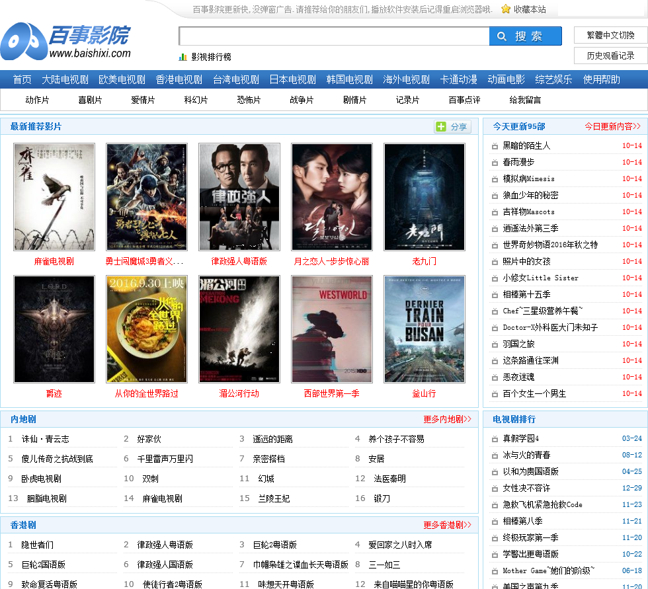Click the green plus share icon
This screenshot has width=648, height=589.
pyautogui.click(x=441, y=126)
